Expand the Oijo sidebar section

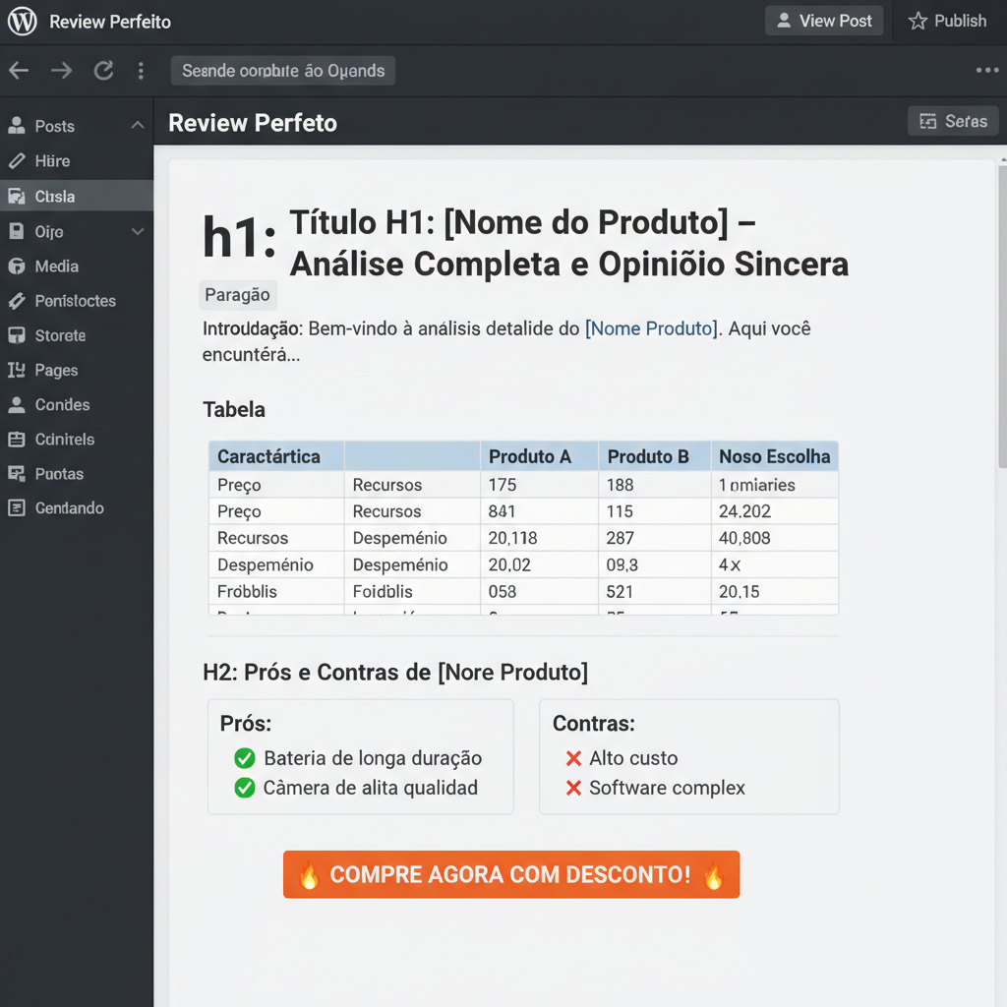(x=139, y=231)
